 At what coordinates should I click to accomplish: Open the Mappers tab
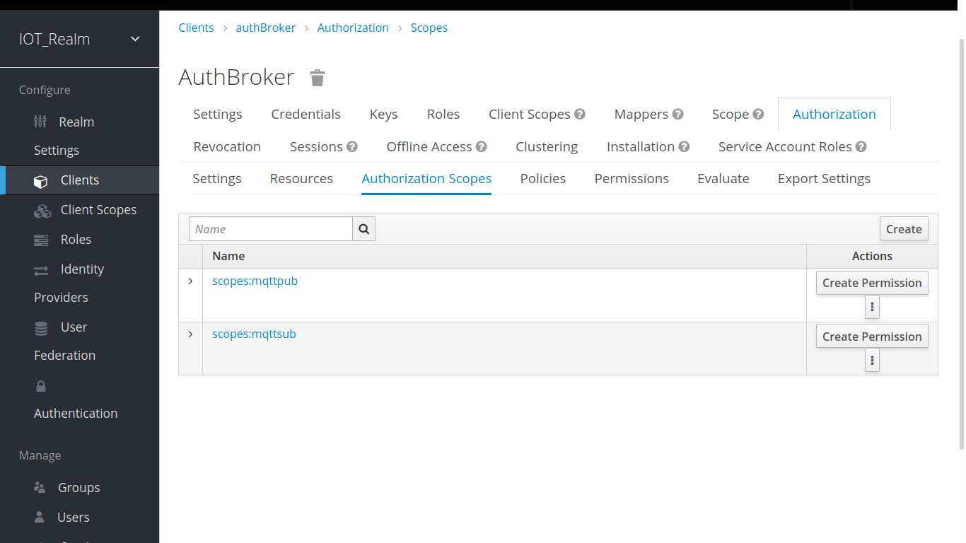click(x=641, y=114)
